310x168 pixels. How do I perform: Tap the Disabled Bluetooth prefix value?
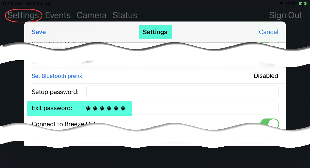pos(266,76)
